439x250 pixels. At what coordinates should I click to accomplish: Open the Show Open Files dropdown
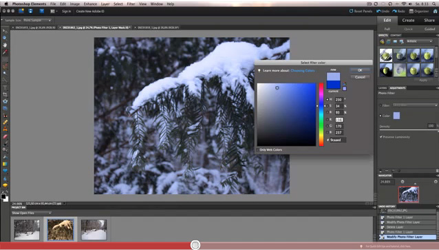32,213
